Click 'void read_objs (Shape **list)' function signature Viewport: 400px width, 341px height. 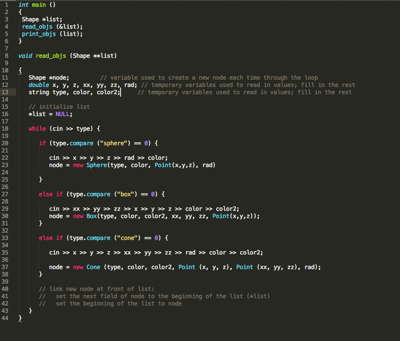pyautogui.click(x=68, y=56)
